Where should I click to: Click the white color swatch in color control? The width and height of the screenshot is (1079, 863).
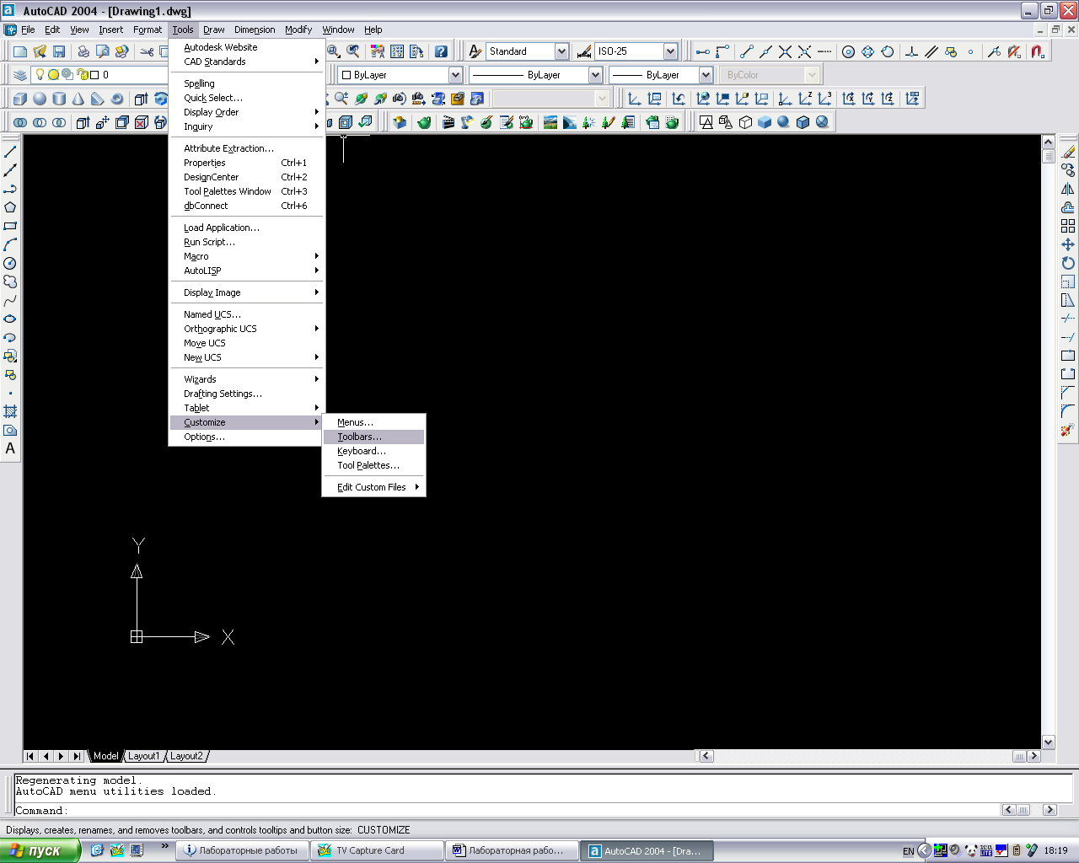click(346, 75)
